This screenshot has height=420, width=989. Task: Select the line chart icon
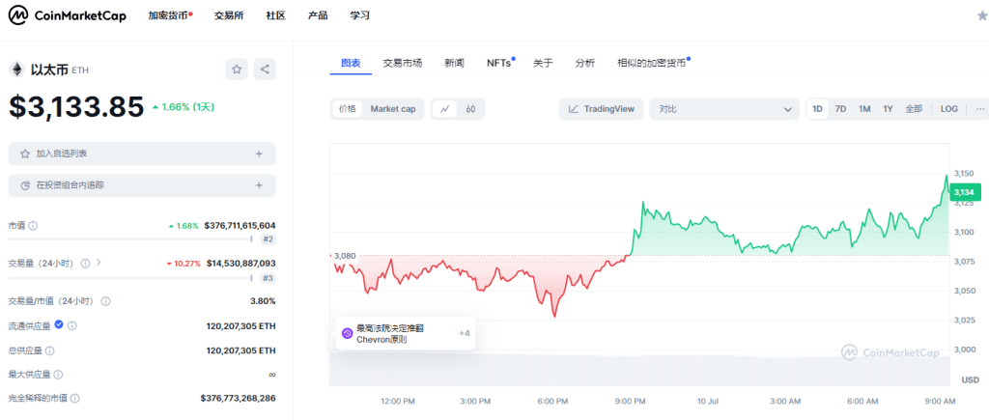(444, 109)
